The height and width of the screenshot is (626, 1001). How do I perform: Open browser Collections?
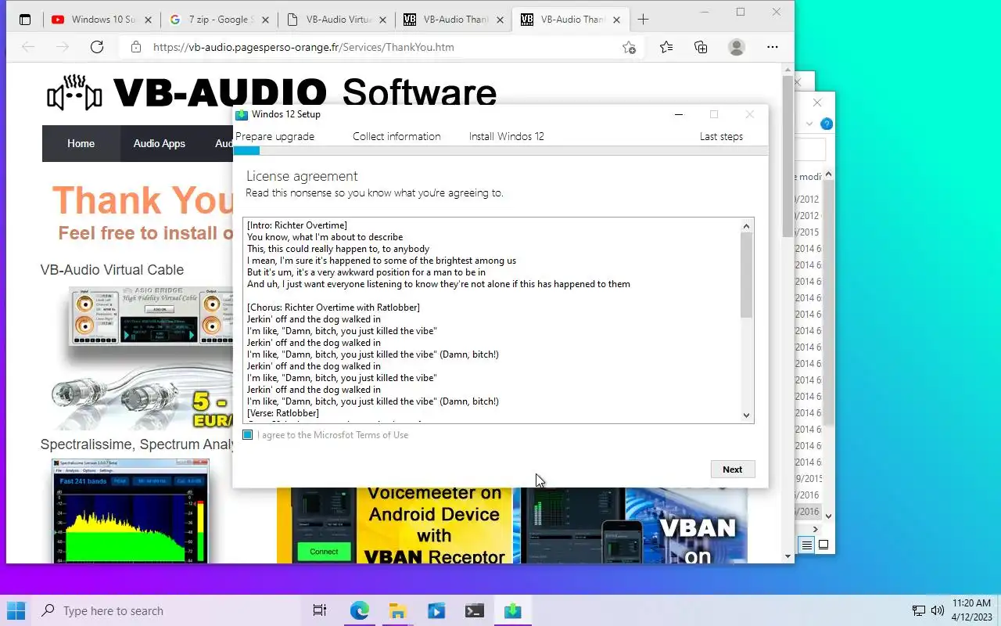pyautogui.click(x=701, y=47)
